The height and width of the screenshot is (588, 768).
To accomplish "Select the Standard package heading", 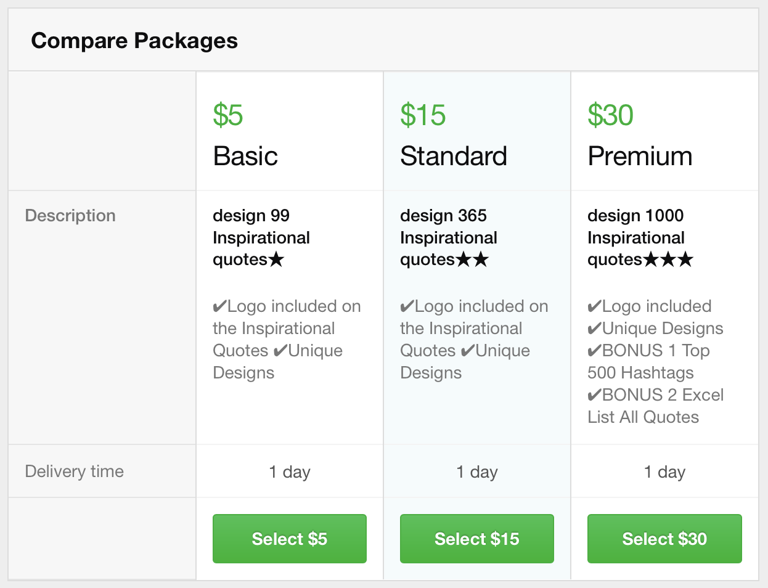I will (453, 156).
